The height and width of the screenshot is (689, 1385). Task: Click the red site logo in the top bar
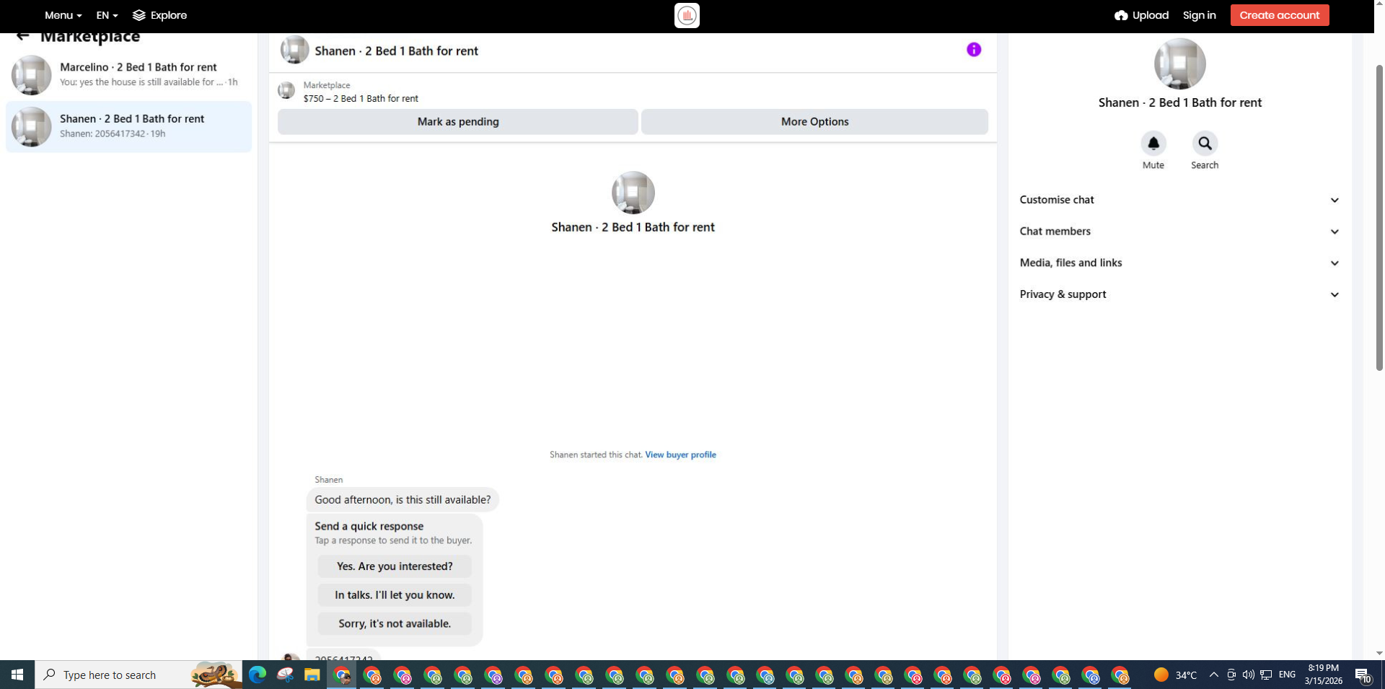[687, 15]
